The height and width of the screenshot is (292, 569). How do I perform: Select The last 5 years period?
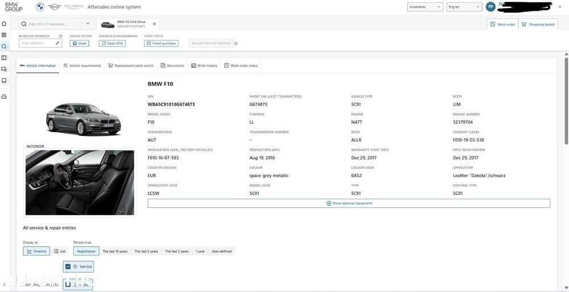coord(146,251)
